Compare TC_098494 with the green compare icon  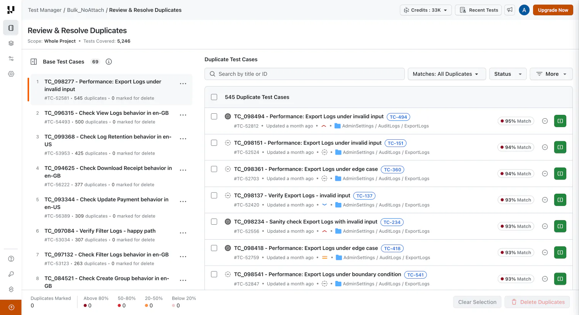pyautogui.click(x=560, y=121)
